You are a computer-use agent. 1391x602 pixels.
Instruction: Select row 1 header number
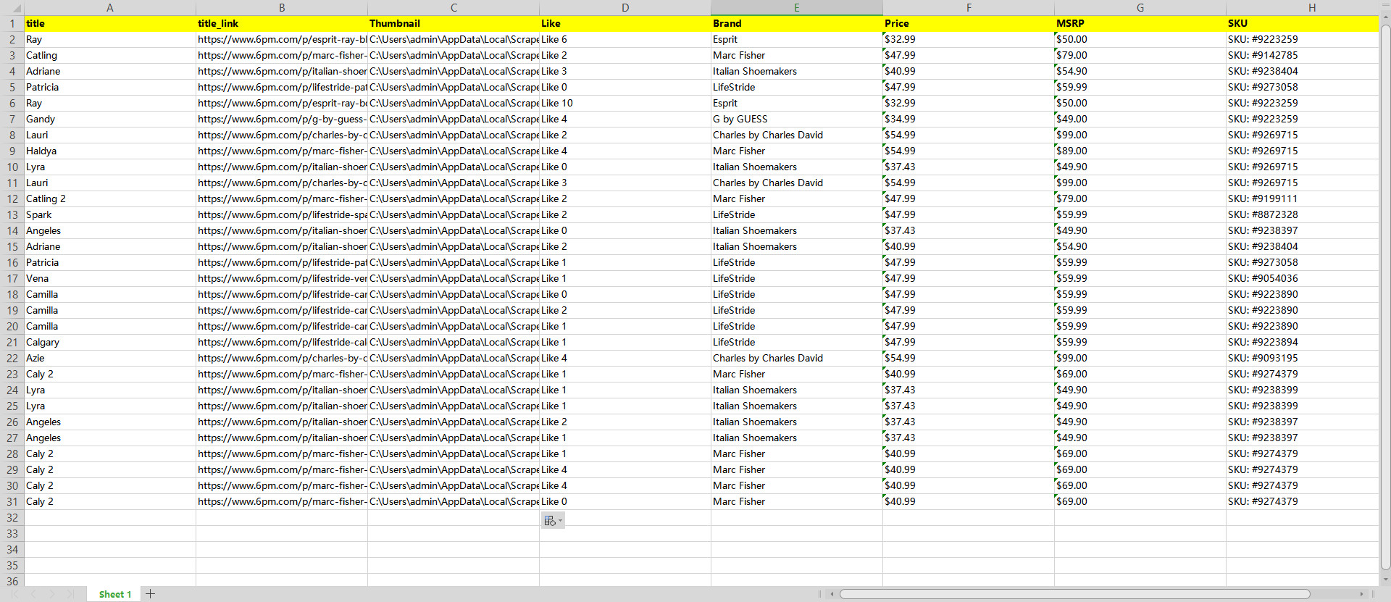[x=12, y=23]
